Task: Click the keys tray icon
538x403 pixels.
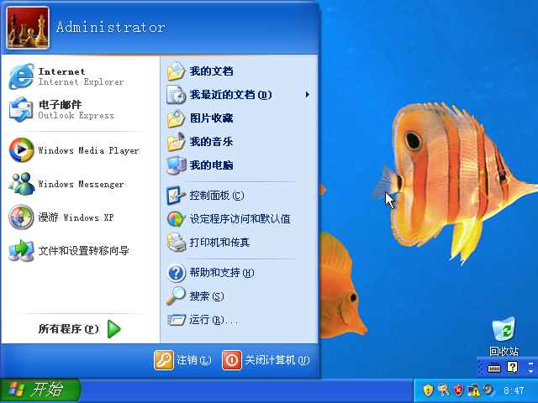Action: coord(443,390)
